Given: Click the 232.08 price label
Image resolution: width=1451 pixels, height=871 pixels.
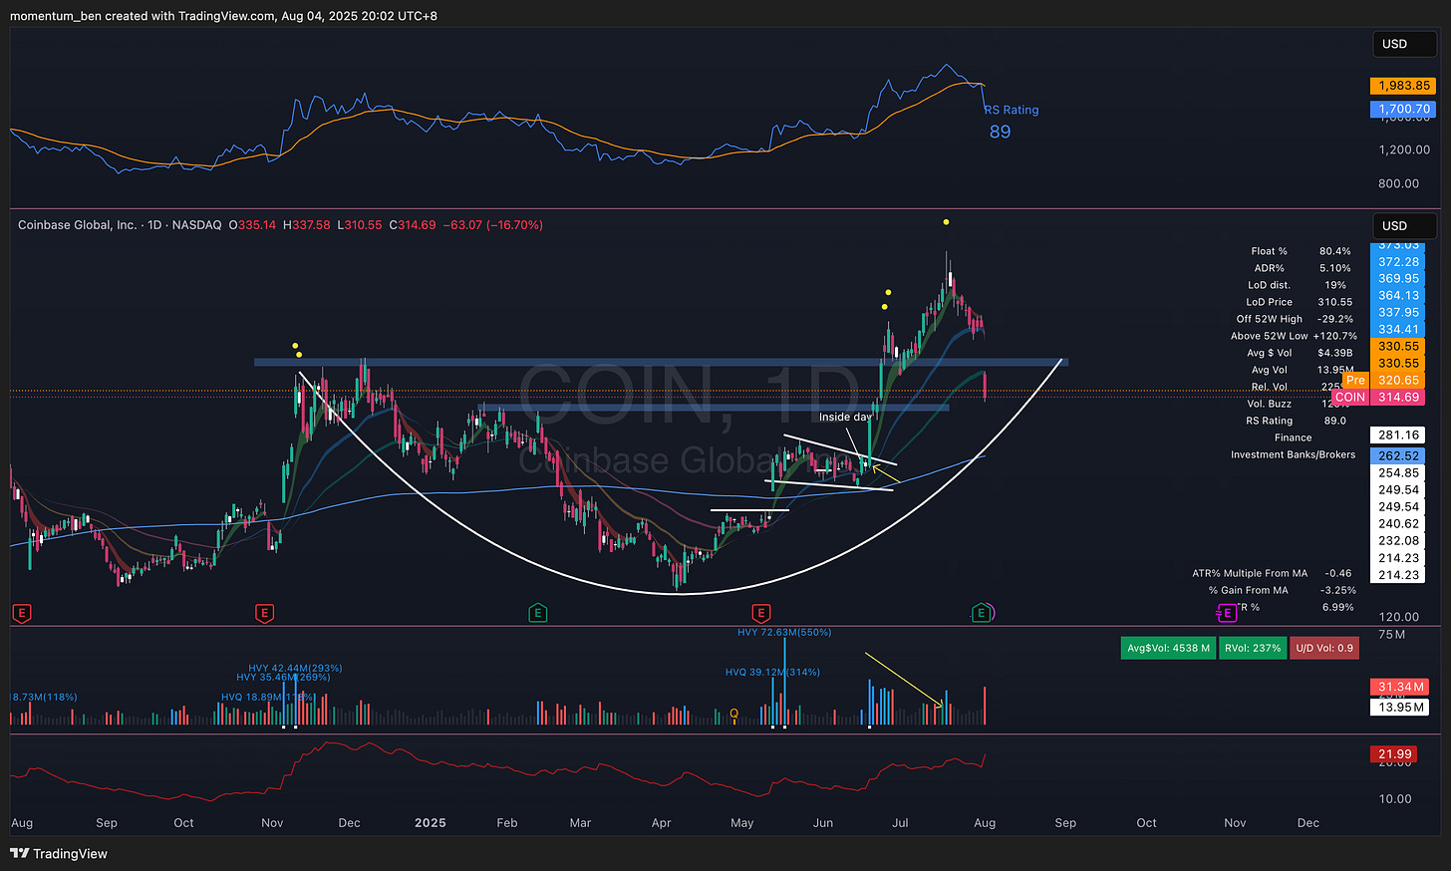Looking at the screenshot, I should tap(1398, 541).
